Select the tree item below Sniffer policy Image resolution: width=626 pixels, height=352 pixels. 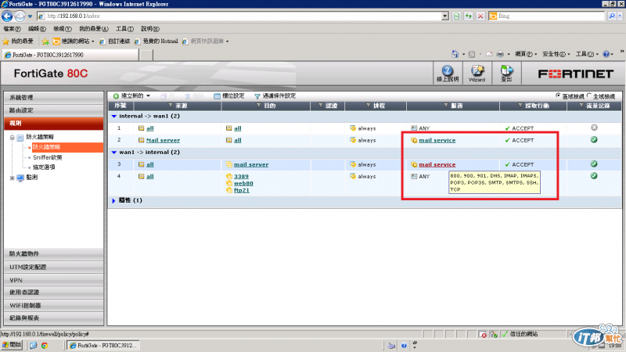point(44,167)
